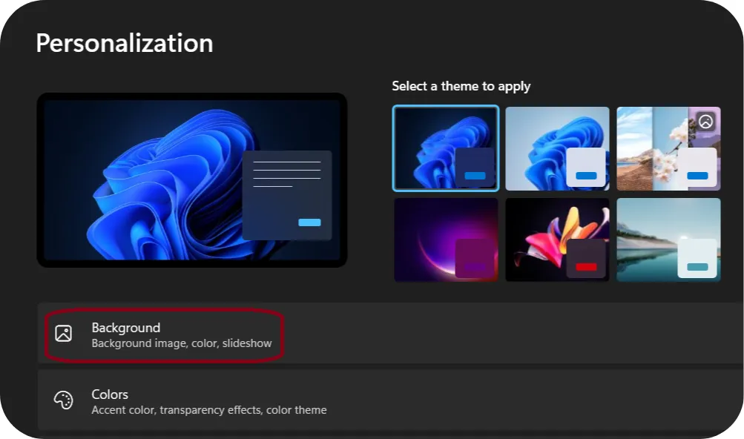Pick the calm lake landscape theme
744x439 pixels.
[x=668, y=240]
